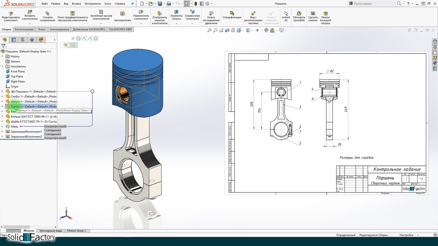Image resolution: width=438 pixels, height=246 pixels.
Task: Click the Edit Appearance color ball icon
Action: click(x=267, y=31)
